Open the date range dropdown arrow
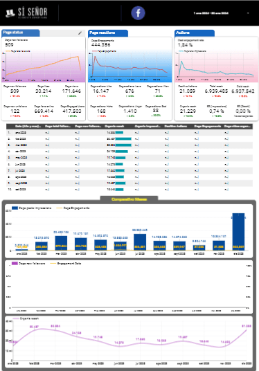Viewport: 259px width, 371px height. (248, 13)
